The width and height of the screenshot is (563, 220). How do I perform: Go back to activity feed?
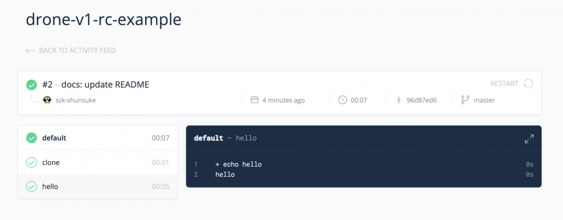(77, 50)
